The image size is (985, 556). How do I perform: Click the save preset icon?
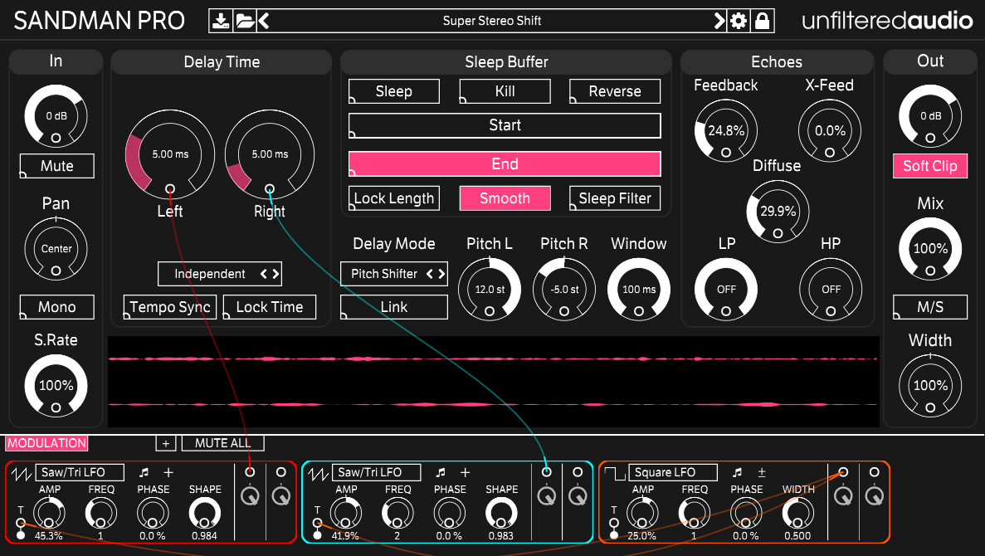(x=220, y=21)
